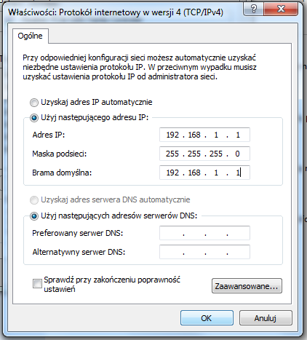
Task: Click the Preferowany serwer DNS field
Action: pyautogui.click(x=204, y=233)
